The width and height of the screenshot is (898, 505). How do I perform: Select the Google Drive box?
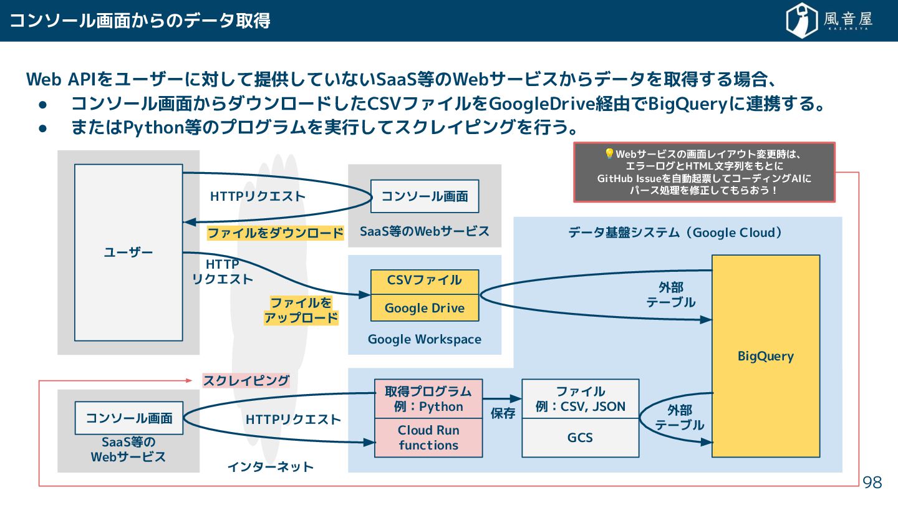coord(425,308)
